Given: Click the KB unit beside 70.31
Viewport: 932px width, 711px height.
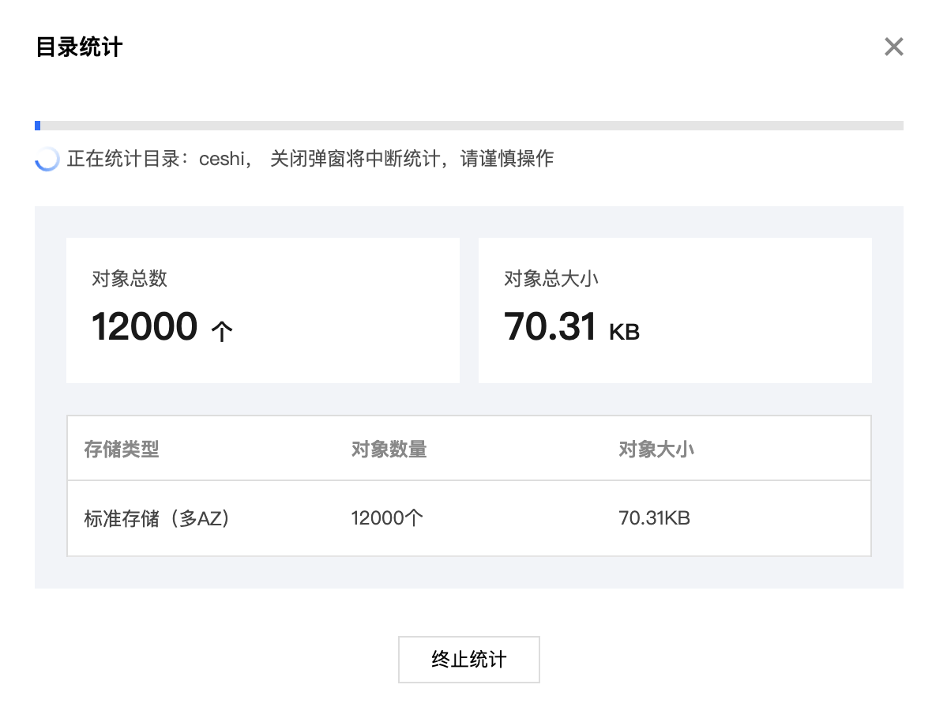Looking at the screenshot, I should pyautogui.click(x=624, y=333).
